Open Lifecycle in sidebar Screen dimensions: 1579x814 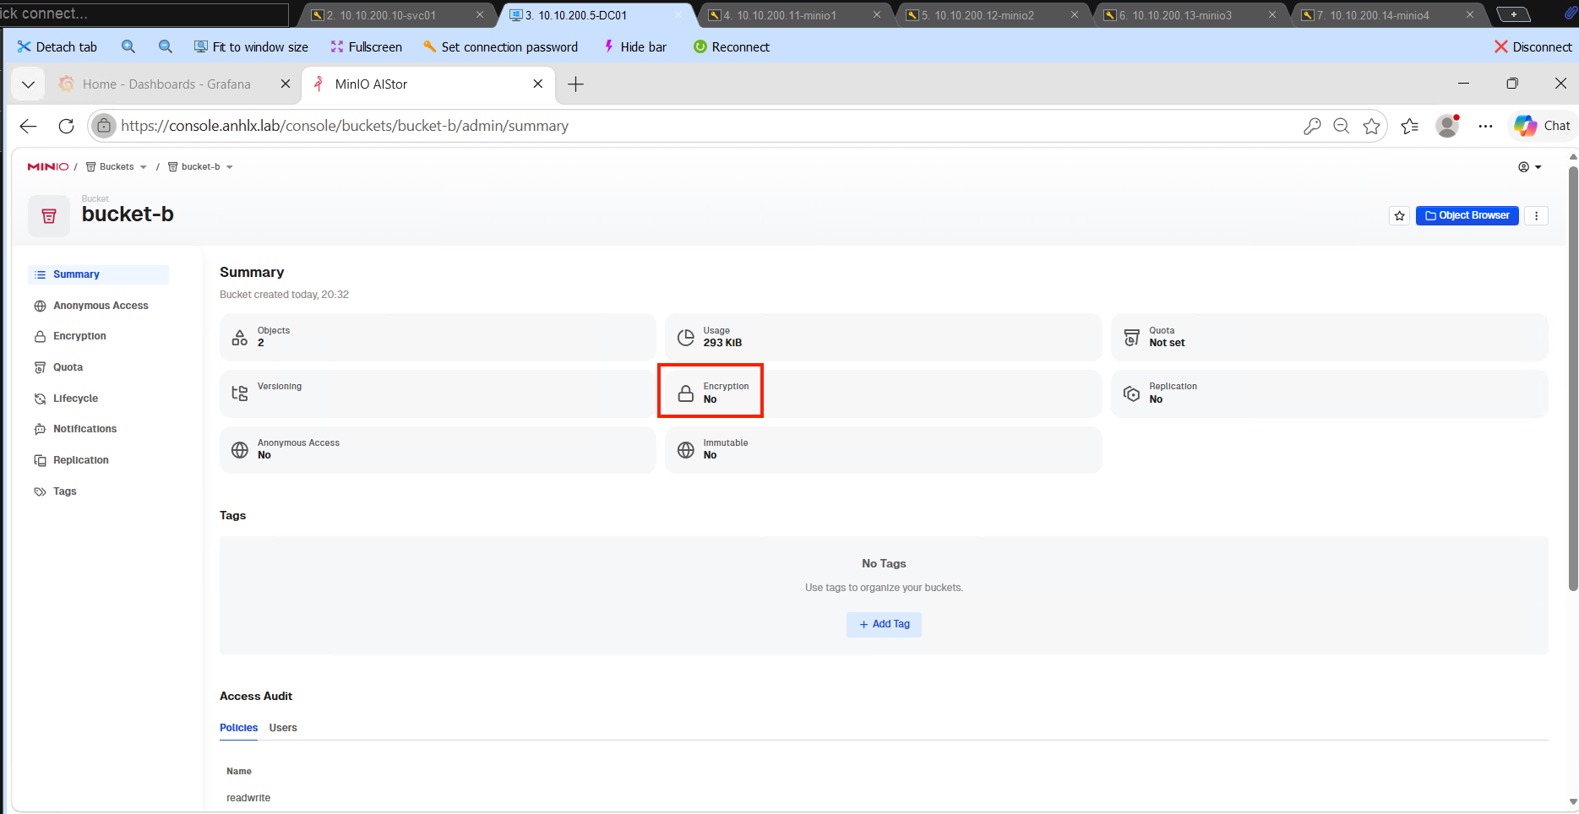coord(66,399)
